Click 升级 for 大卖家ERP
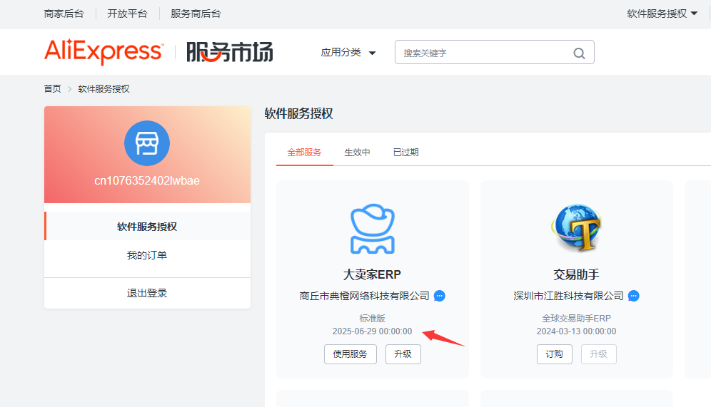Viewport: 711px width, 407px height. click(403, 354)
